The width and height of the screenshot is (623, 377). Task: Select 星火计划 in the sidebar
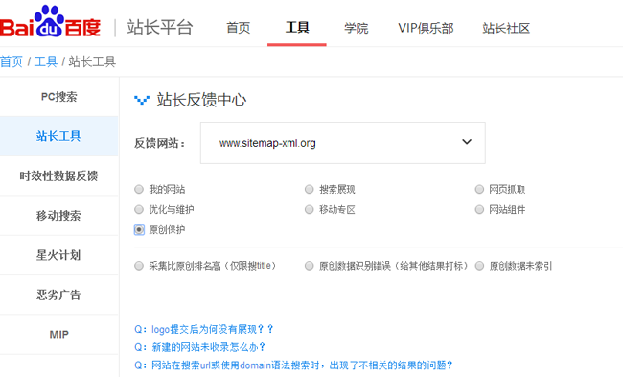(58, 255)
